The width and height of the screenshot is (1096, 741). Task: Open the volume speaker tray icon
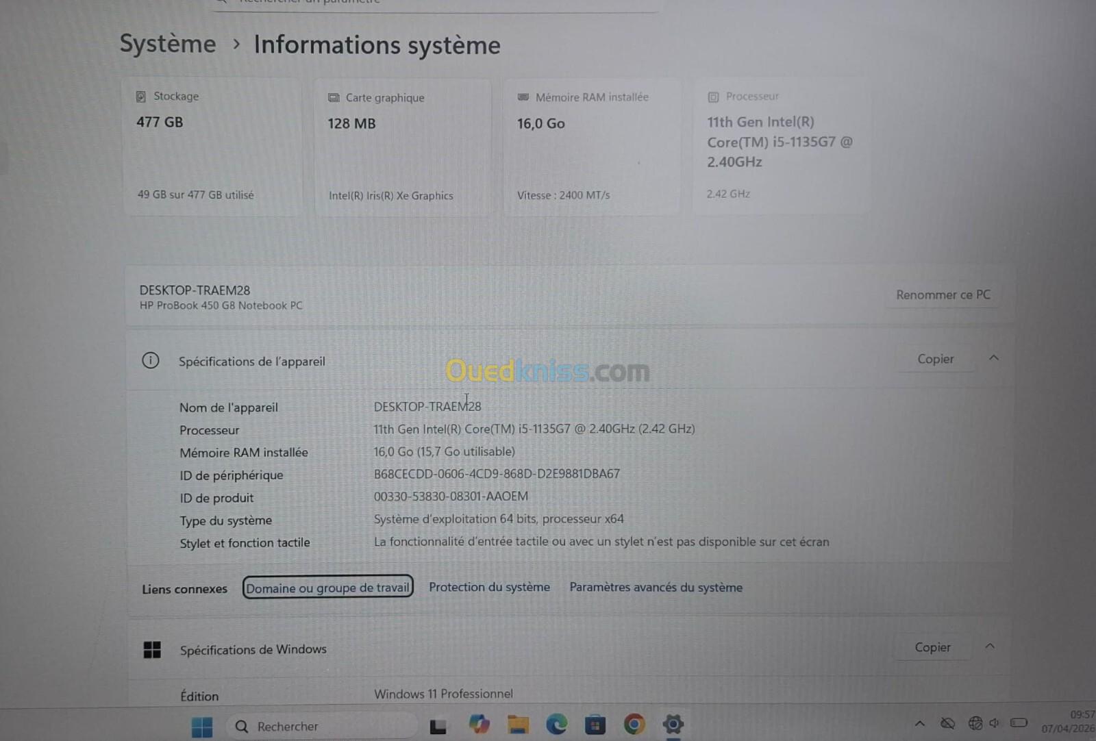(994, 723)
